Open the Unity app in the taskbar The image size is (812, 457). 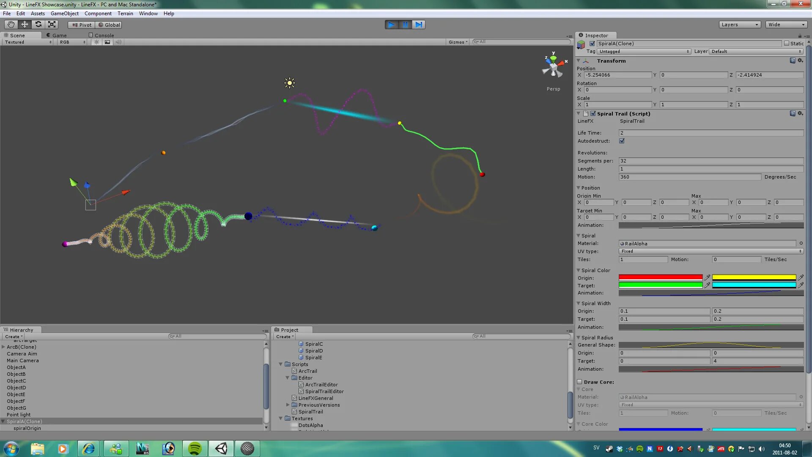pyautogui.click(x=221, y=448)
